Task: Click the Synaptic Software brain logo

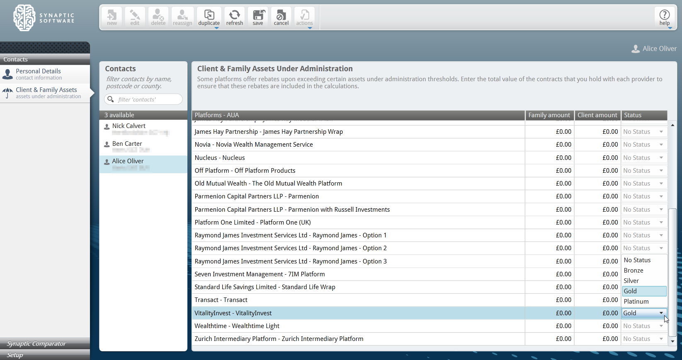Action: [x=24, y=18]
